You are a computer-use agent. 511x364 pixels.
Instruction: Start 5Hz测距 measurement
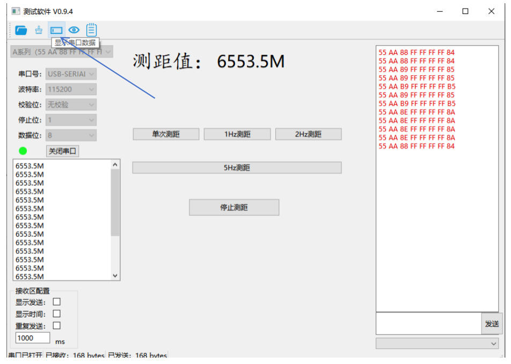[237, 168]
